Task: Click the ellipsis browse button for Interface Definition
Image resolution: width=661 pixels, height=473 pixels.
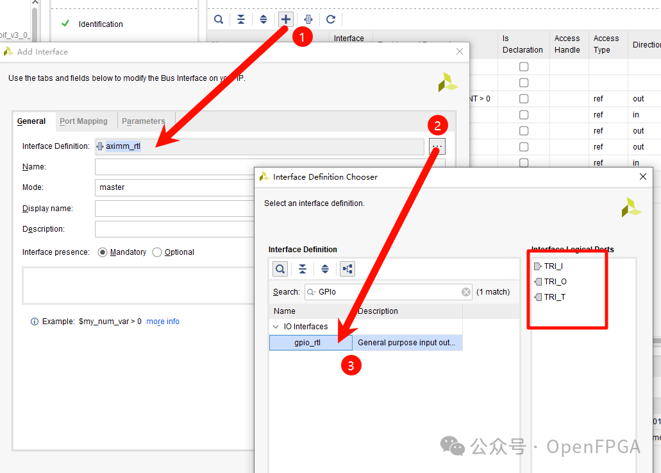Action: pos(437,146)
